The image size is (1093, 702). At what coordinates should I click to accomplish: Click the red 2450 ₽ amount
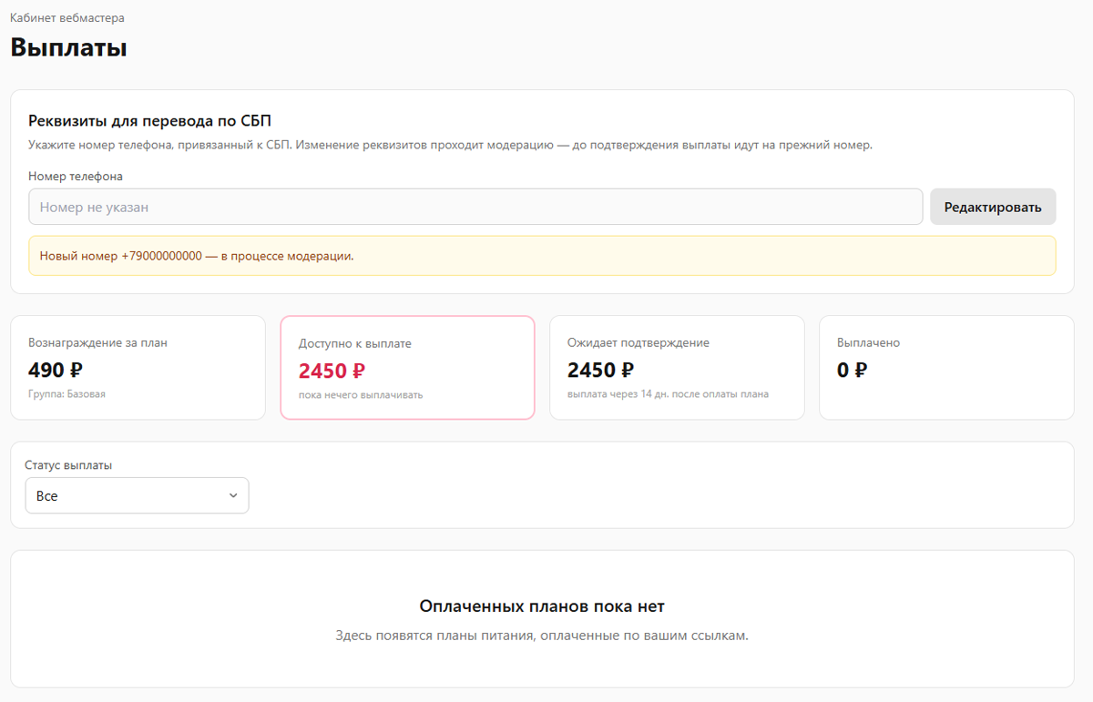click(332, 371)
